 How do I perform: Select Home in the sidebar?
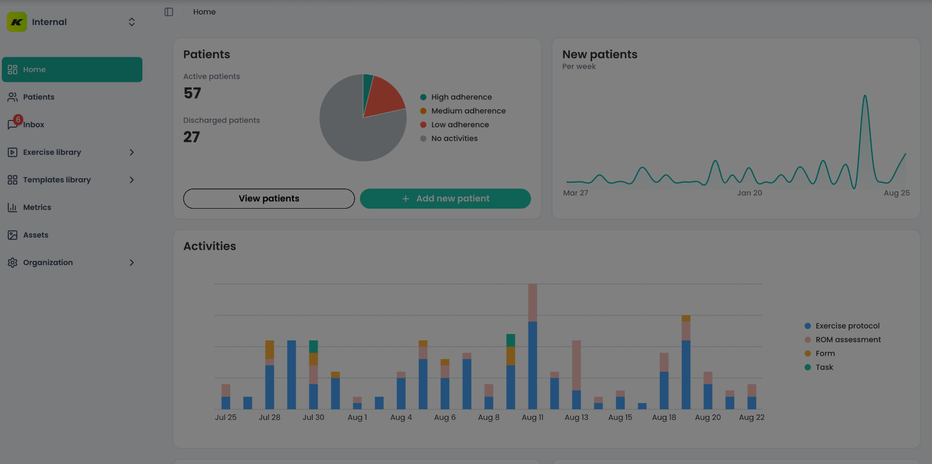pos(72,70)
